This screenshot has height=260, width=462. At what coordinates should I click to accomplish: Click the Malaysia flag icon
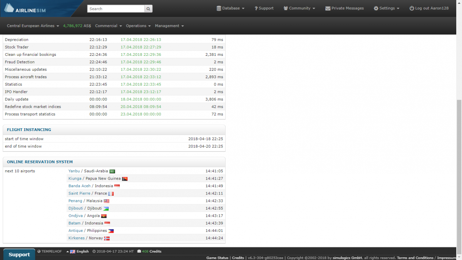pos(107,201)
